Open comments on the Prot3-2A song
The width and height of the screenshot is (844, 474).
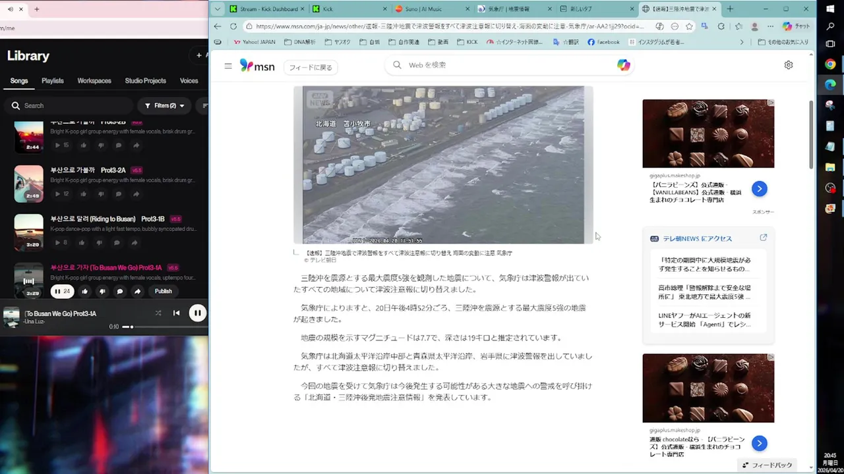click(x=119, y=194)
